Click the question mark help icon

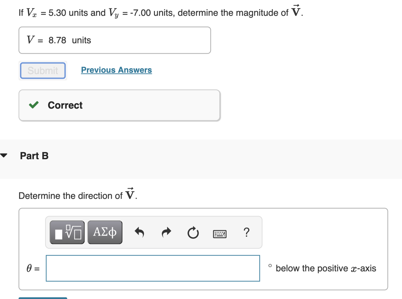pos(246,232)
